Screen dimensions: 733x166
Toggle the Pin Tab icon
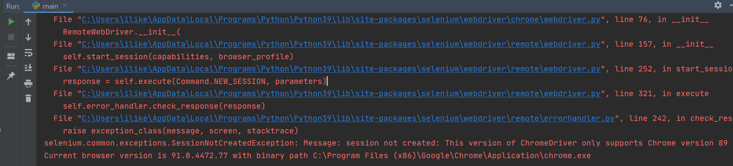pos(11,75)
